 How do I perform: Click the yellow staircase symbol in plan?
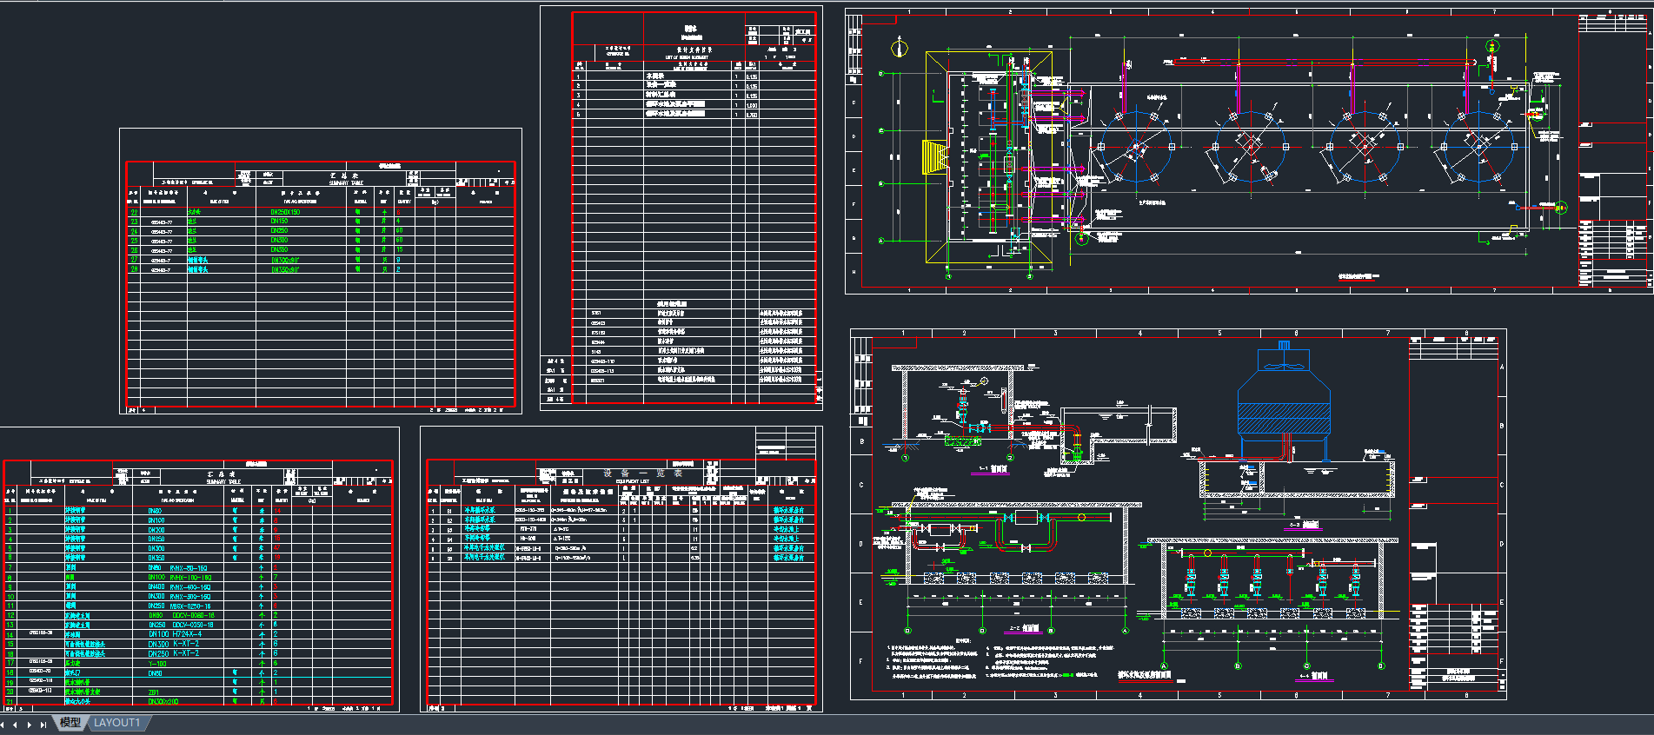[932, 158]
